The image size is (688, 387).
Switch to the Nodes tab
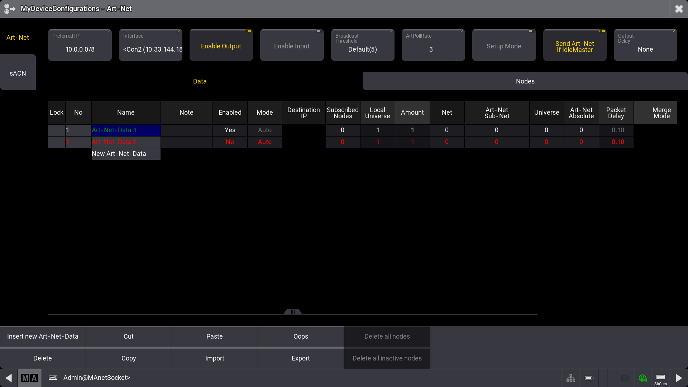tap(525, 81)
